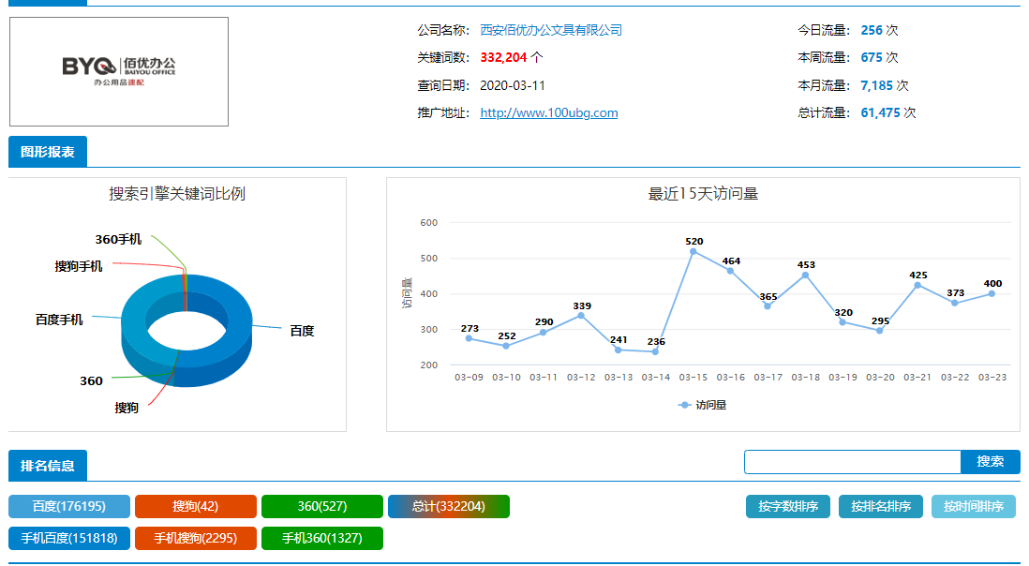1029x566 pixels.
Task: Sort by time with 按时间排序
Action: (x=973, y=507)
